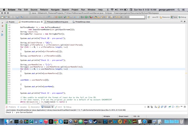Open the dropdown arrow beside New file icon

click(x=4, y=17)
